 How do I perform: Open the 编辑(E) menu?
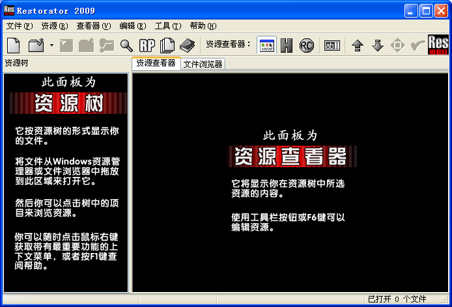(133, 26)
